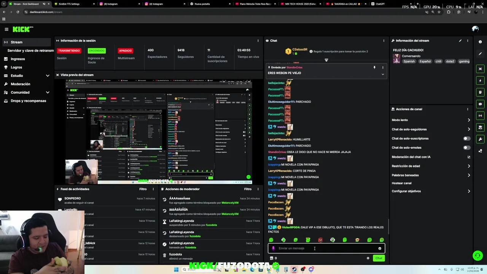Open pinned message three-dot options

pyautogui.click(x=383, y=67)
